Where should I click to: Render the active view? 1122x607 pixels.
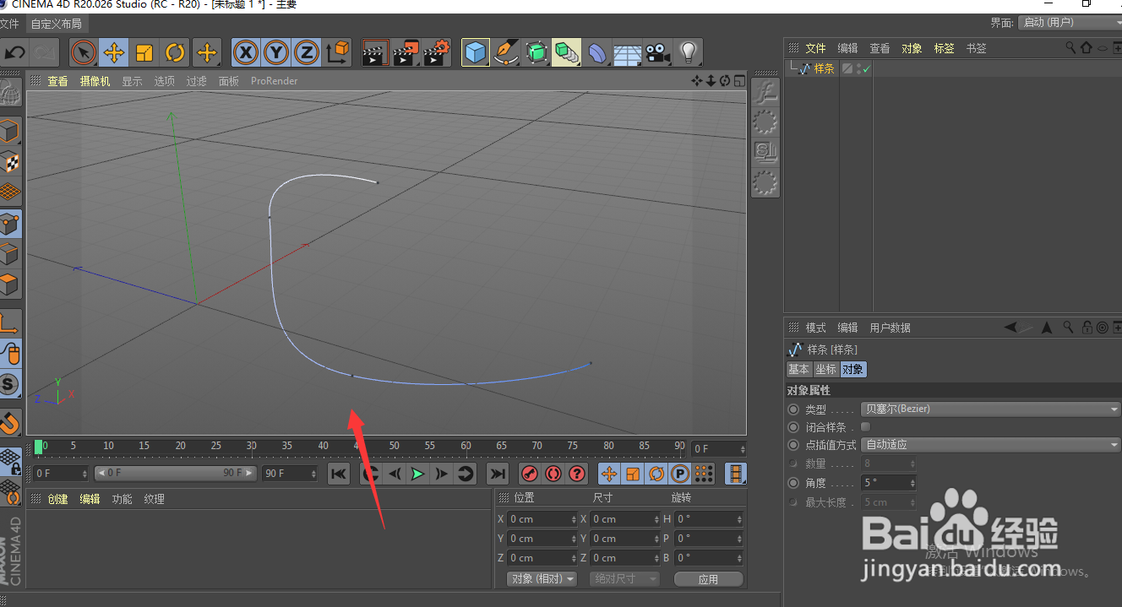coord(375,53)
